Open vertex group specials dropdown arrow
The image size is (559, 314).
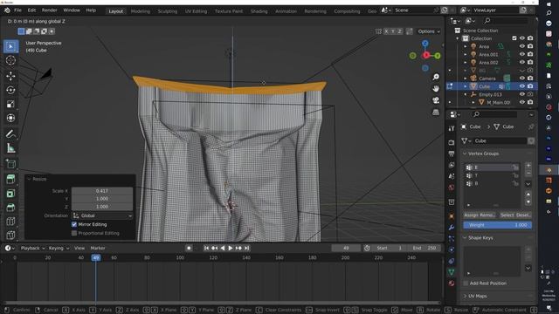(528, 184)
